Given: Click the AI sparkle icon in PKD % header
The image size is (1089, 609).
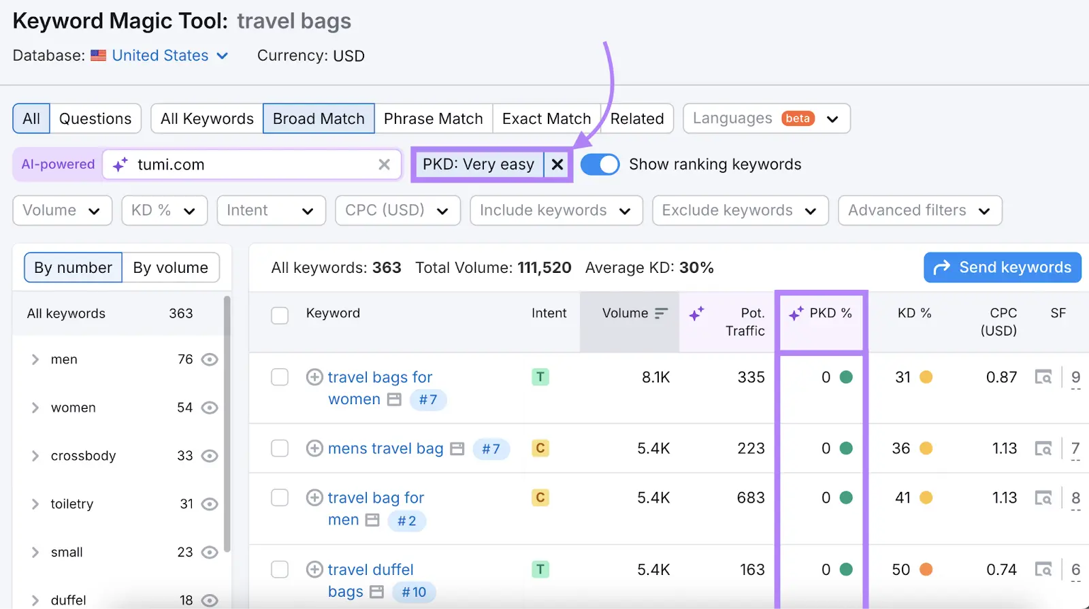Looking at the screenshot, I should [x=796, y=314].
